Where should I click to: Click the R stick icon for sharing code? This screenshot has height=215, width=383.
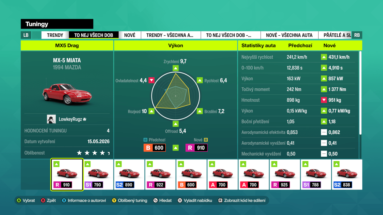[220, 200]
